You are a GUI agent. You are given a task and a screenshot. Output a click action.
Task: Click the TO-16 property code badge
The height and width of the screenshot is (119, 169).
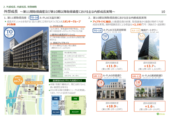[x=34, y=18]
